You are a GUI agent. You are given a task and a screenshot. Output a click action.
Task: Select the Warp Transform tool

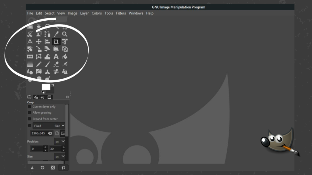tap(47, 57)
